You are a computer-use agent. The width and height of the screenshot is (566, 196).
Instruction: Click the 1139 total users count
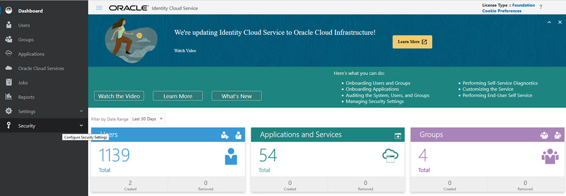pyautogui.click(x=114, y=156)
